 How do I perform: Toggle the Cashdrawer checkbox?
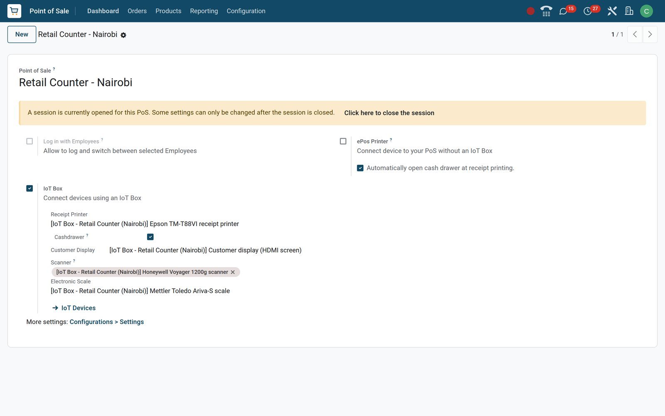tap(150, 237)
